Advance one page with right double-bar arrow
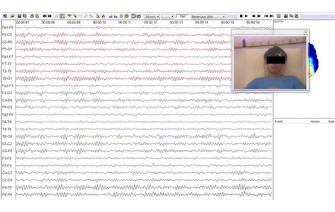Image resolution: width=335 pixels, height=212 pixels. point(50,16)
